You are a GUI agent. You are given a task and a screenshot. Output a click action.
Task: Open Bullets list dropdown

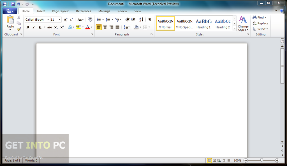pyautogui.click(x=103, y=20)
